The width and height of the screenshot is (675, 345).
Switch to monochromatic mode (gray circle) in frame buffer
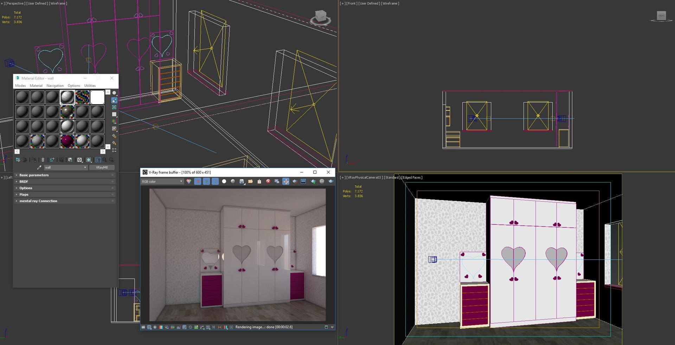233,181
